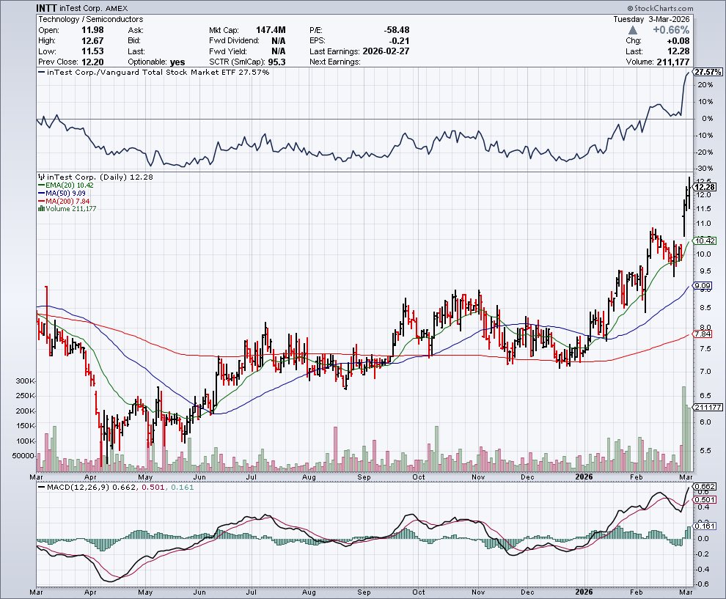The image size is (726, 599).
Task: Click the Mkt Cap value 147.4M
Action: (x=271, y=30)
